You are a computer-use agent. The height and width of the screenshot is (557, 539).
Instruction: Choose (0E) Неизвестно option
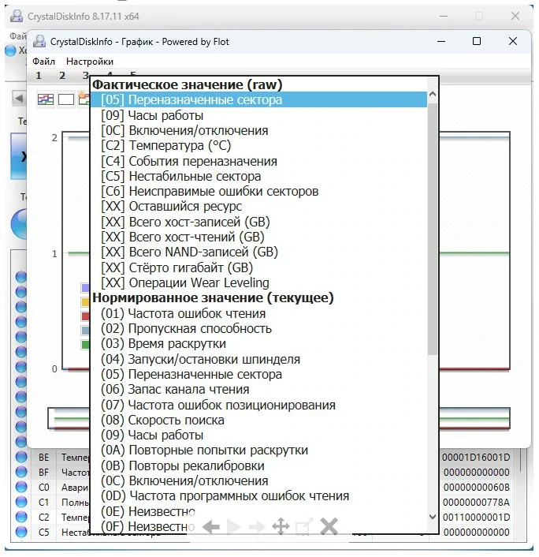pos(258,511)
